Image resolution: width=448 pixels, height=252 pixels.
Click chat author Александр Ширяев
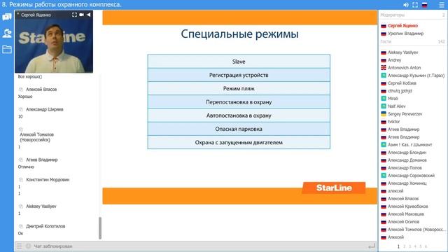pos(45,109)
